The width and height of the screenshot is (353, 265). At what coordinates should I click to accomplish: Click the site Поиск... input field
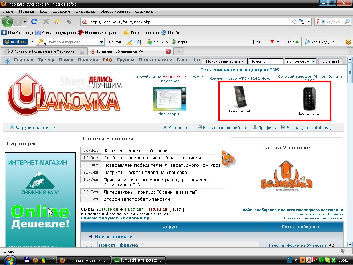[x=266, y=61]
